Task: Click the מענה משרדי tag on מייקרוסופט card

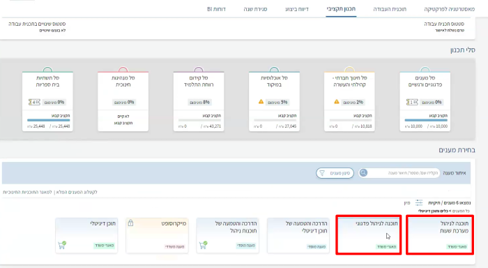Action: [x=174, y=246]
